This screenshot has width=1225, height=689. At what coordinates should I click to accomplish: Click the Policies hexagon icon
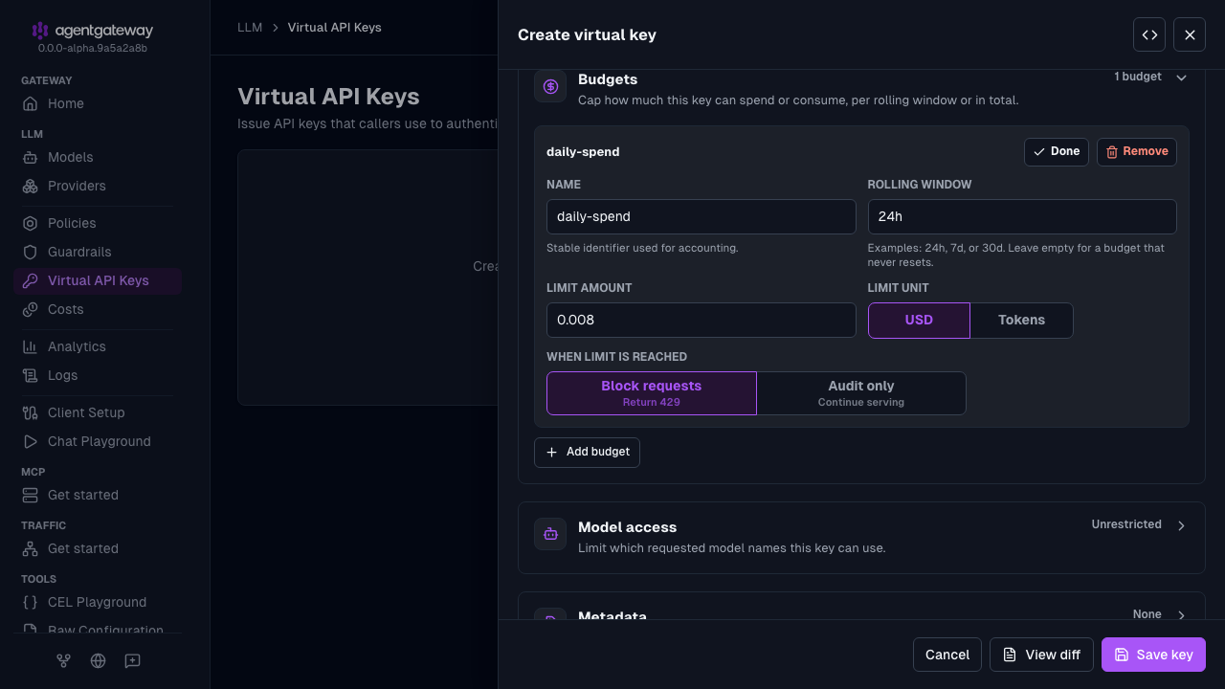pos(31,223)
